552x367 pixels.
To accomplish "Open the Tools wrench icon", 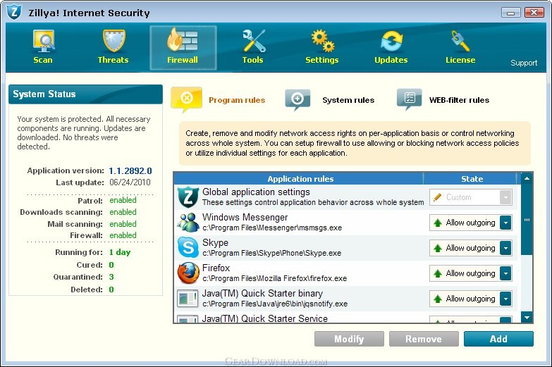I will pos(254,41).
